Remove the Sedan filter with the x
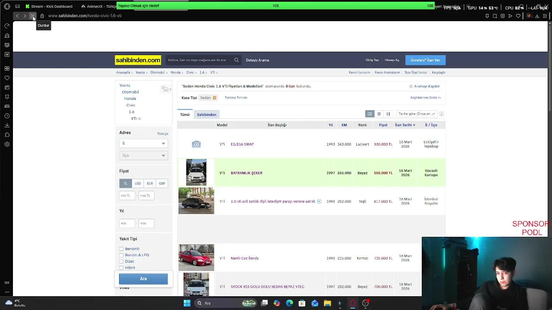 [x=214, y=98]
